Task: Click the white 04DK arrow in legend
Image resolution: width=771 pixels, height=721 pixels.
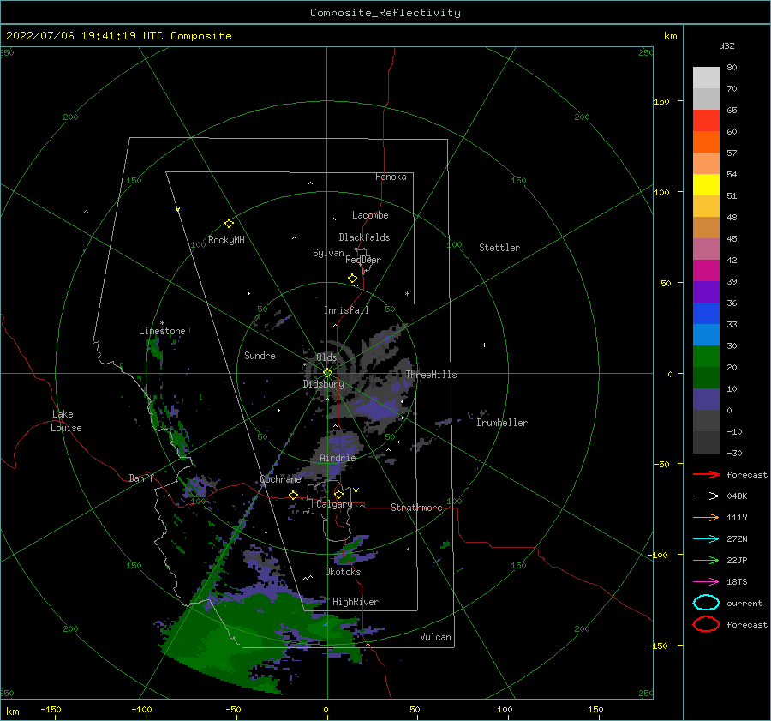Action: [706, 496]
